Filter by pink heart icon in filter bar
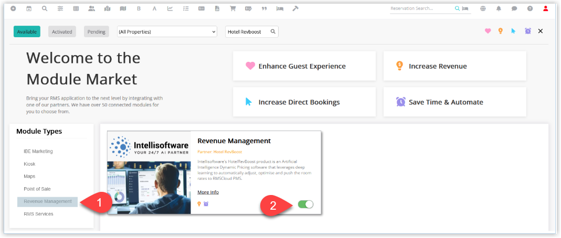 (488, 31)
